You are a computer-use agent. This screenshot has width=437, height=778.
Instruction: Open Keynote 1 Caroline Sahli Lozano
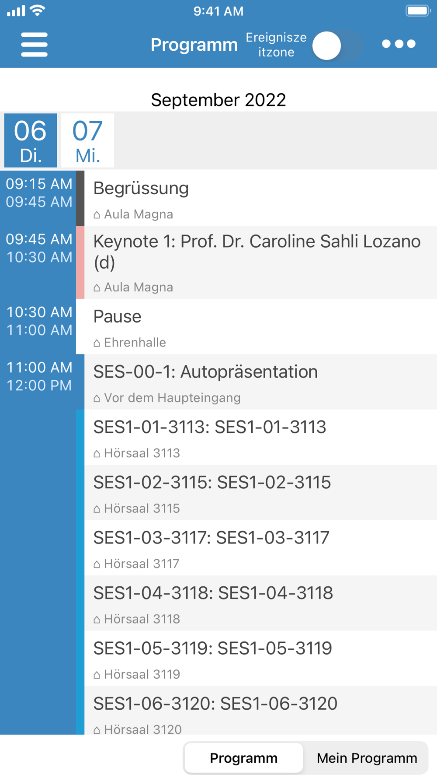click(260, 262)
